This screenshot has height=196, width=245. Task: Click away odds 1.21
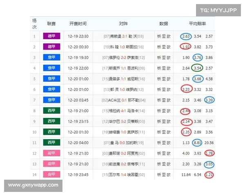(209, 175)
